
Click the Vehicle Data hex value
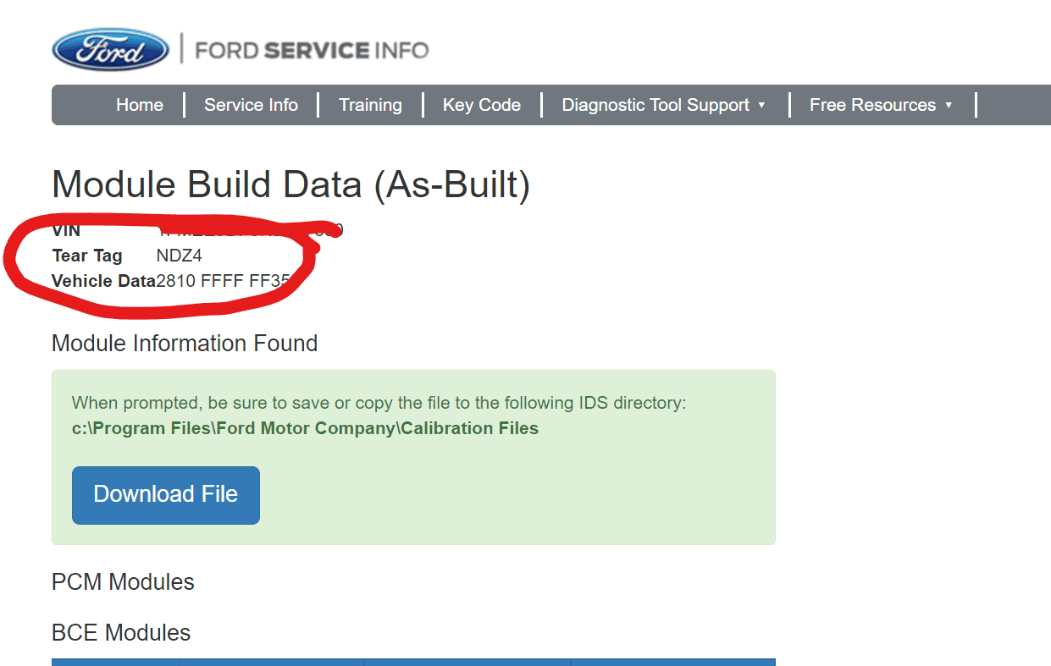tap(224, 281)
